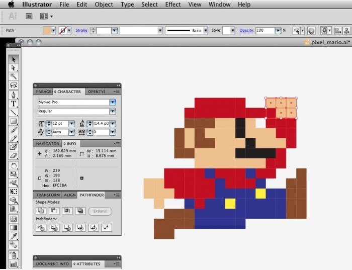Click the Minus Front shape mode icon
352x270 pixels.
click(54, 211)
